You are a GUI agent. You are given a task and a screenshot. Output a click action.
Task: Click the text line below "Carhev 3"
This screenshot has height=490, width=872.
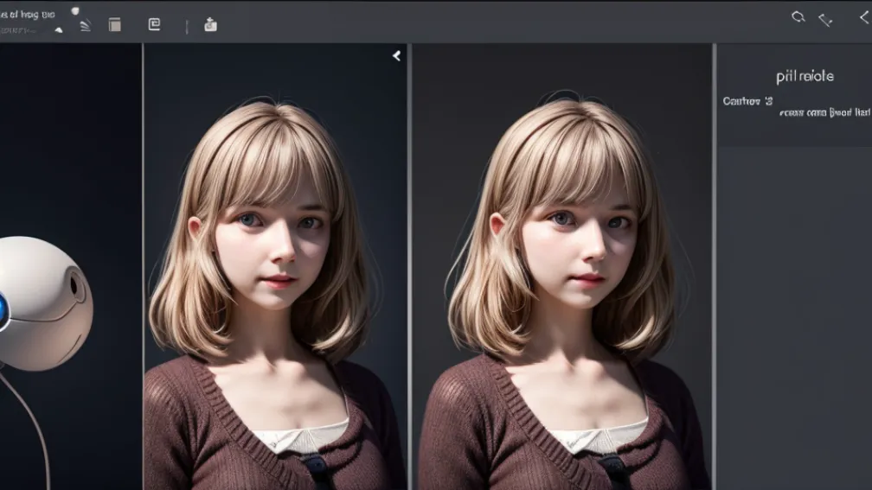[824, 112]
